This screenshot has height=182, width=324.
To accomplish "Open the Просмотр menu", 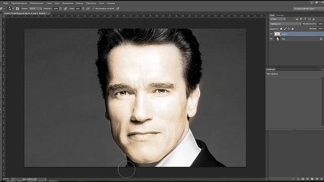I will click(91, 4).
